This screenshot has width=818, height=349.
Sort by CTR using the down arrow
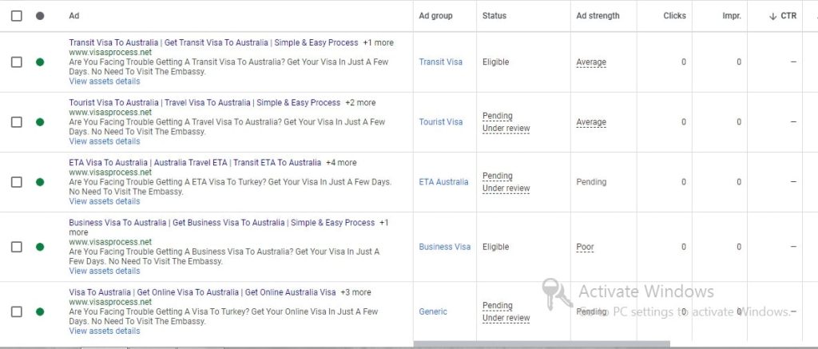(773, 16)
